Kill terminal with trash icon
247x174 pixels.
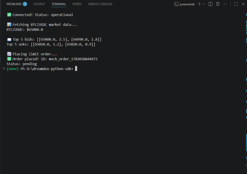tap(218, 4)
